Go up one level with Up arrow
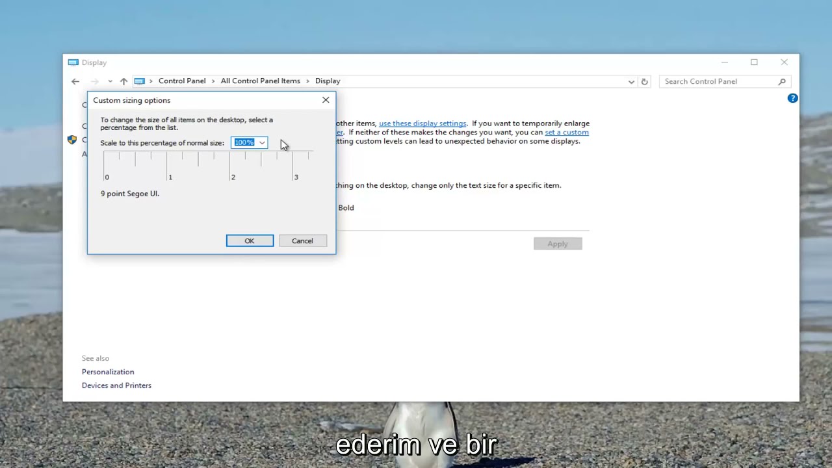This screenshot has height=468, width=832. pos(123,81)
